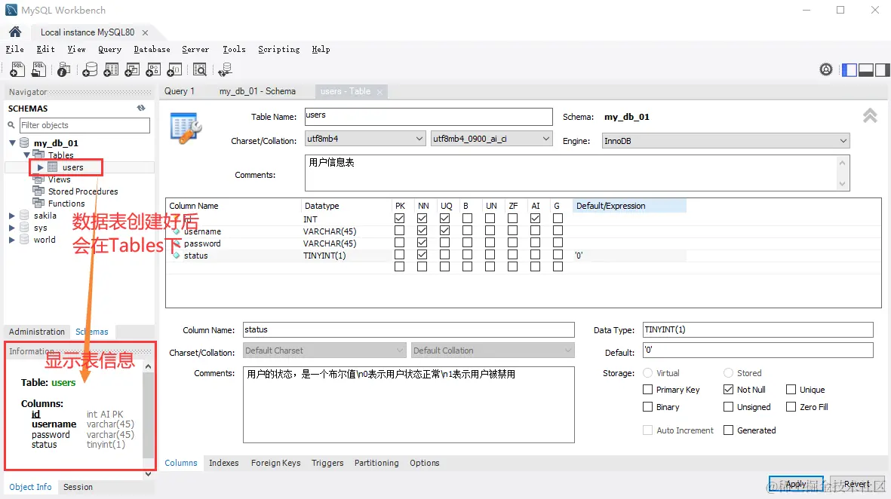Click the create new table toolbar icon
This screenshot has height=499, width=891.
[x=111, y=70]
